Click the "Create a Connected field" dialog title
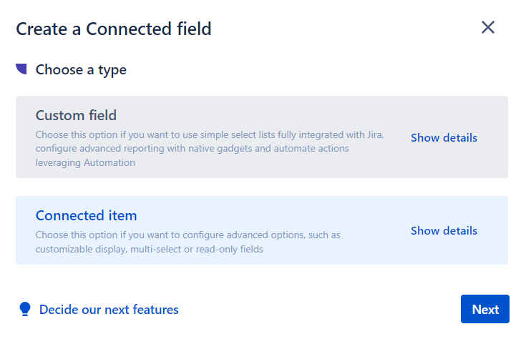 pos(114,29)
